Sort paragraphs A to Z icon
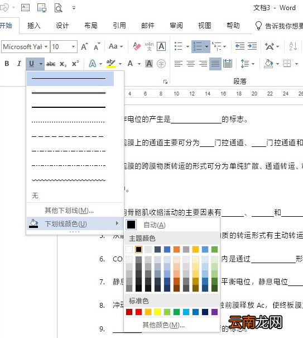The width and height of the screenshot is (303, 338). (x=293, y=46)
